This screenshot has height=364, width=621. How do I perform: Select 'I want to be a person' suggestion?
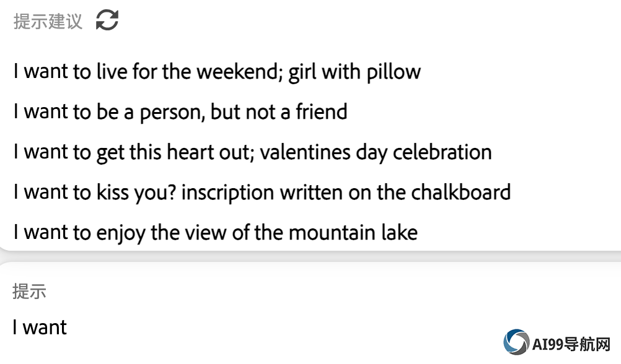[x=180, y=112]
